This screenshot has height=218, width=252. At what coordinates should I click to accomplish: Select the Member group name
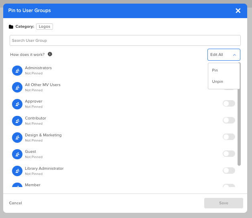coord(33,185)
